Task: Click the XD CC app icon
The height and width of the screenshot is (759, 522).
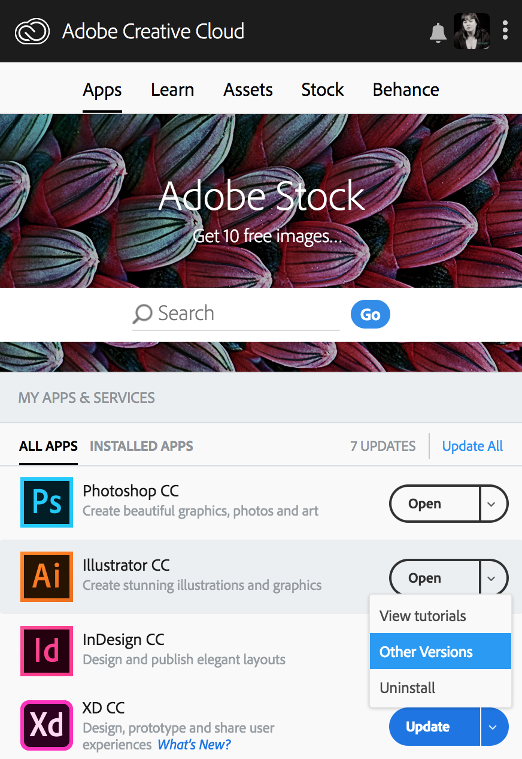Action: click(47, 725)
